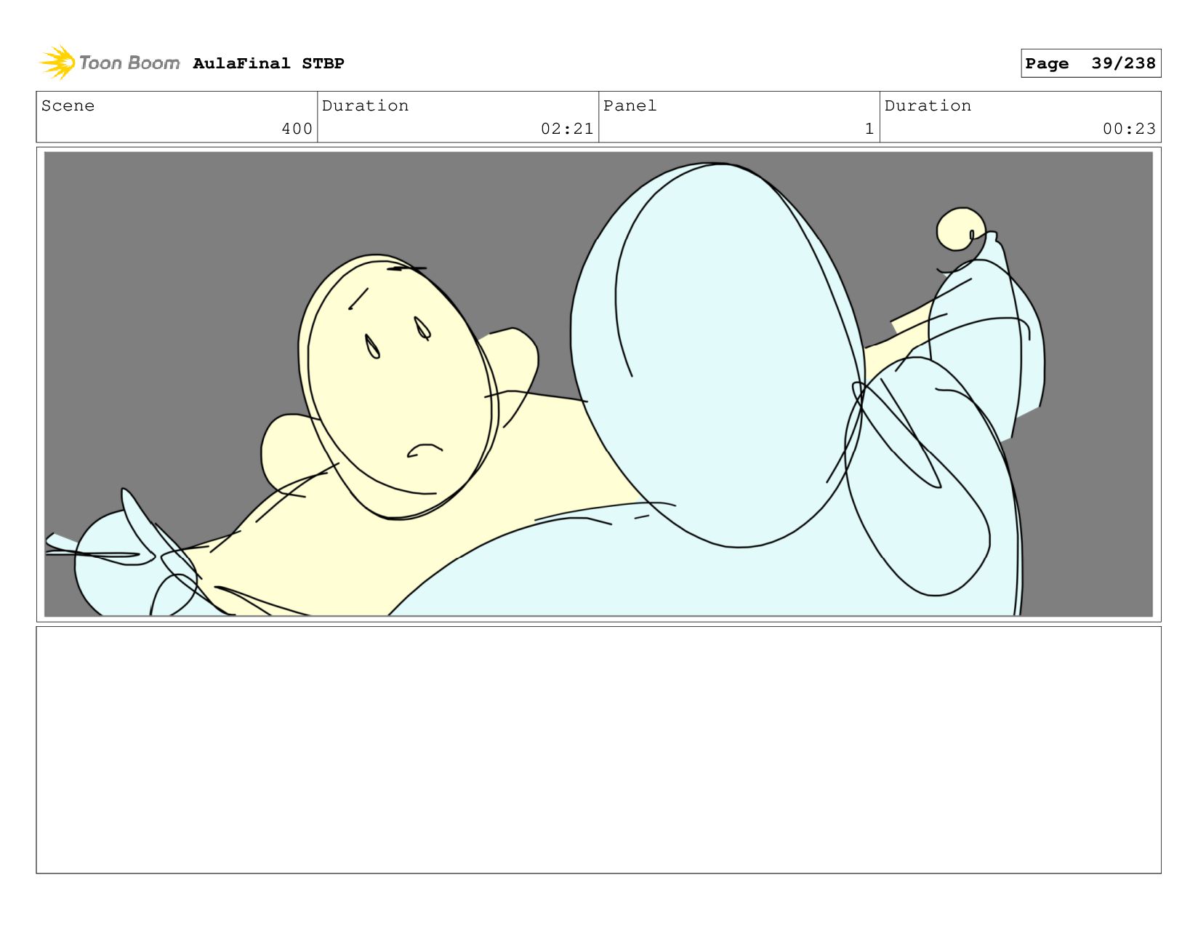This screenshot has height=928, width=1198.
Task: Click the Page 39/238 indicator
Action: 1090,63
